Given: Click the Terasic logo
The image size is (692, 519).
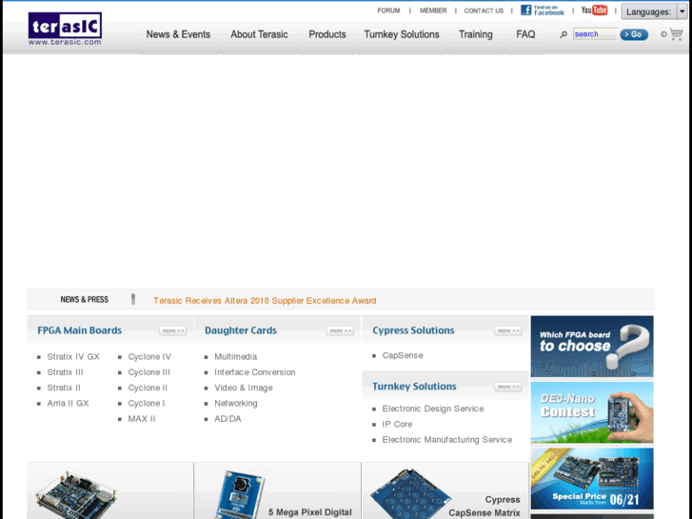Looking at the screenshot, I should [65, 29].
